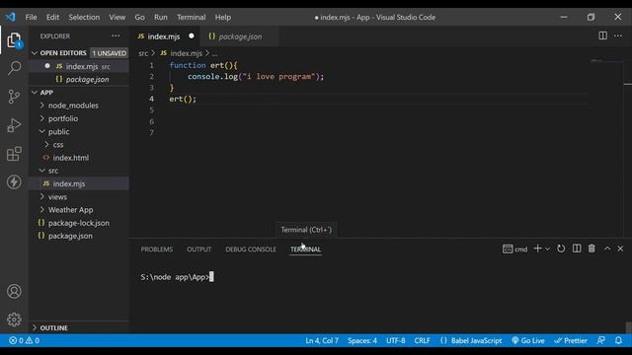
Task: Open the File menu
Action: point(31,18)
